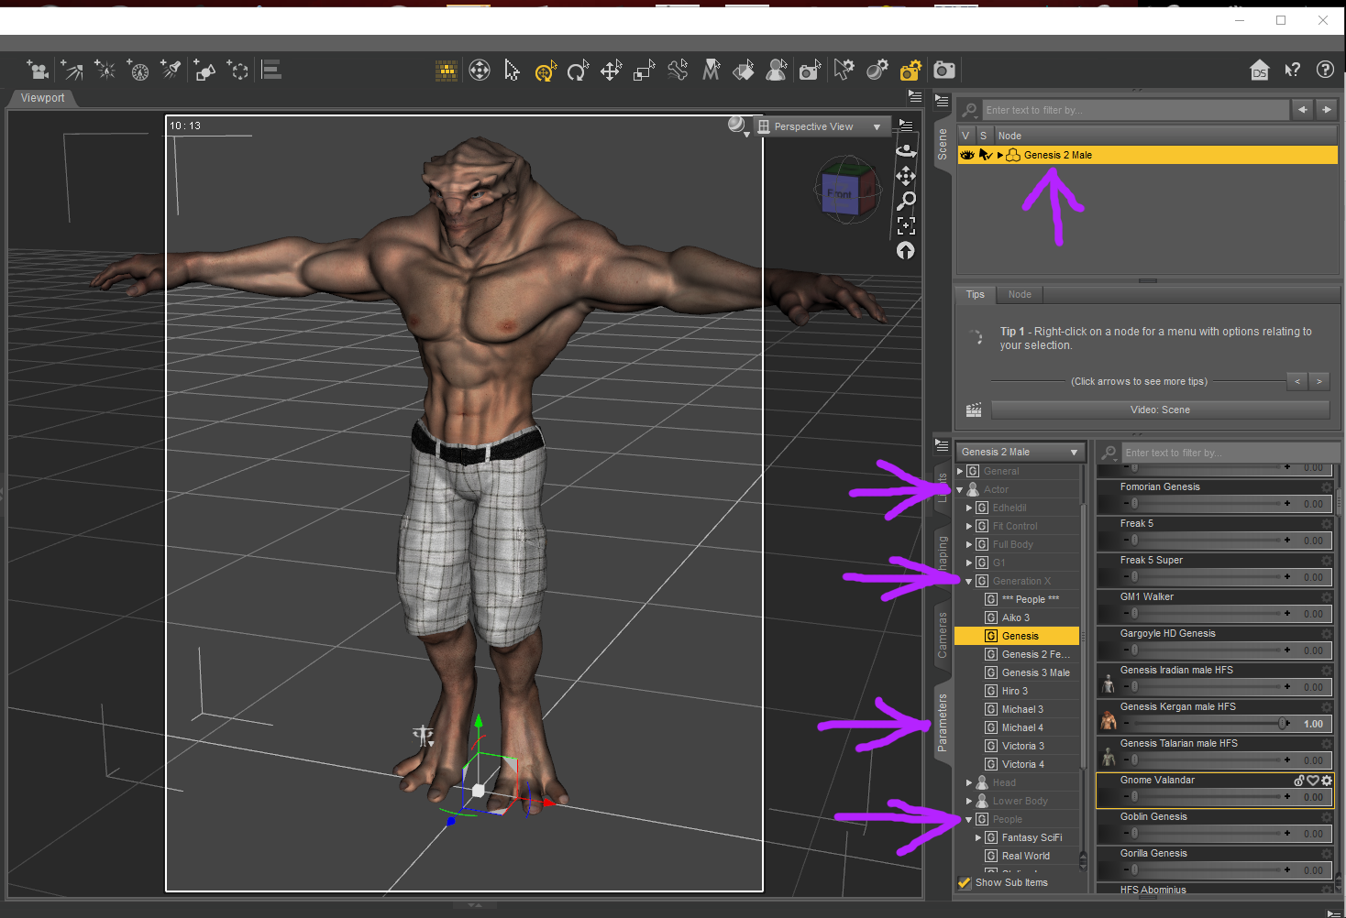1346x918 pixels.
Task: Toggle the Show Sub Items checkbox
Action: click(x=965, y=883)
